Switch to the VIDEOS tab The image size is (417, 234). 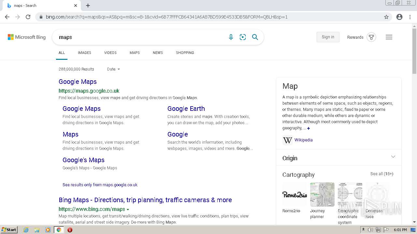[x=110, y=53]
